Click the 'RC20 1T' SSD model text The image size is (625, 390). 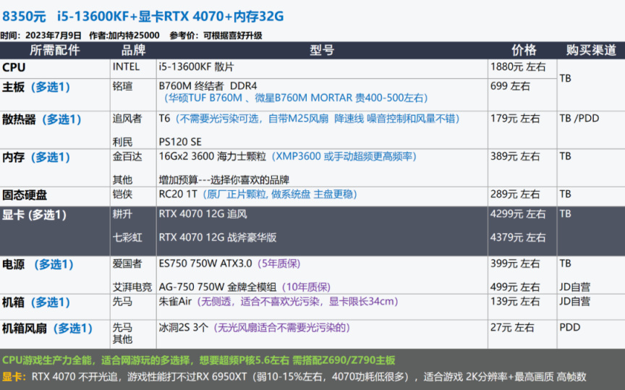(x=178, y=194)
